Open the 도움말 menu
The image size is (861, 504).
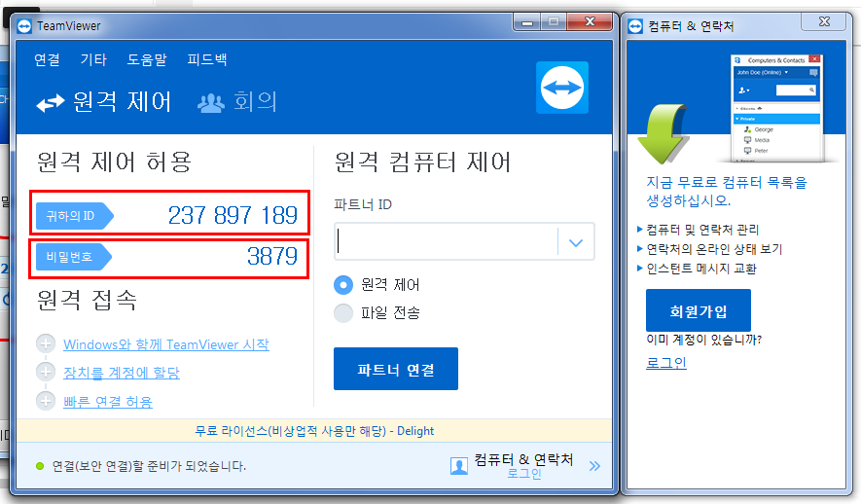point(147,59)
